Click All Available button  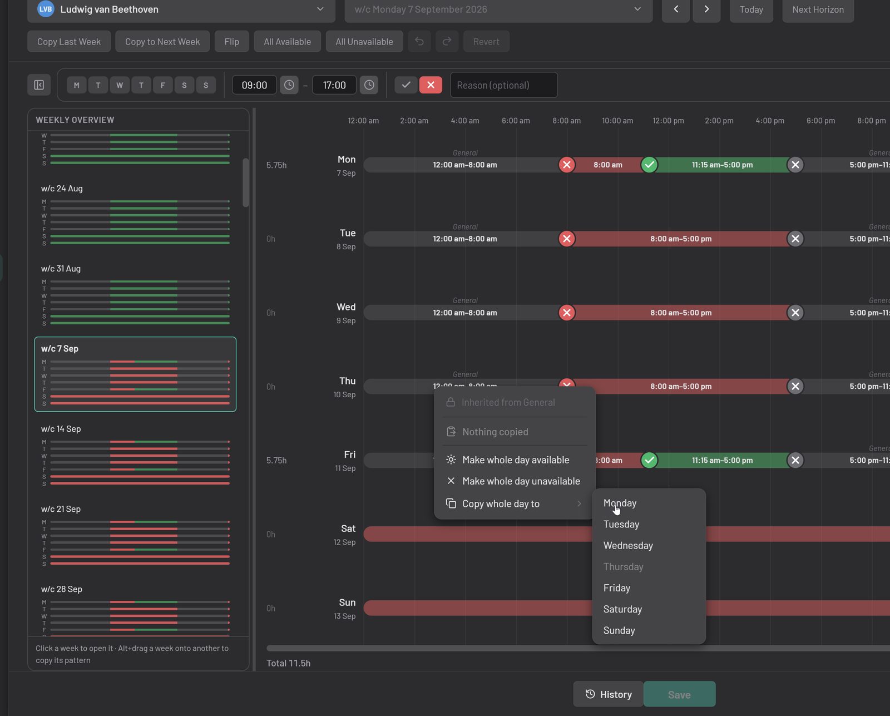point(288,42)
